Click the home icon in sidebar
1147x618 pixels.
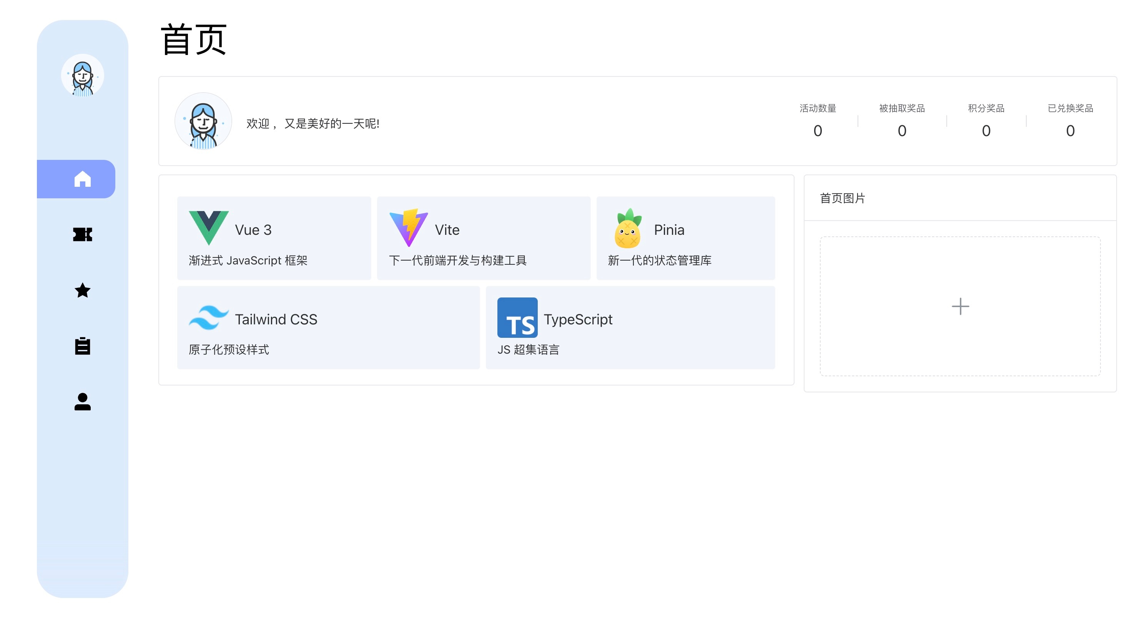coord(82,179)
